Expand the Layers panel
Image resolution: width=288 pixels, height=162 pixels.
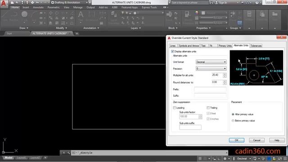(x=136, y=28)
